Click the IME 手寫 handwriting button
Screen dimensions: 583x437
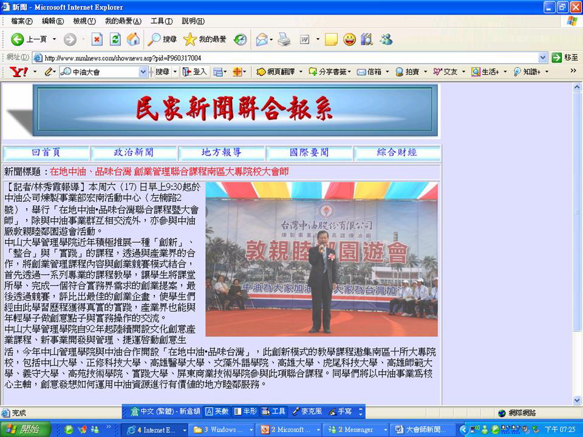[340, 412]
